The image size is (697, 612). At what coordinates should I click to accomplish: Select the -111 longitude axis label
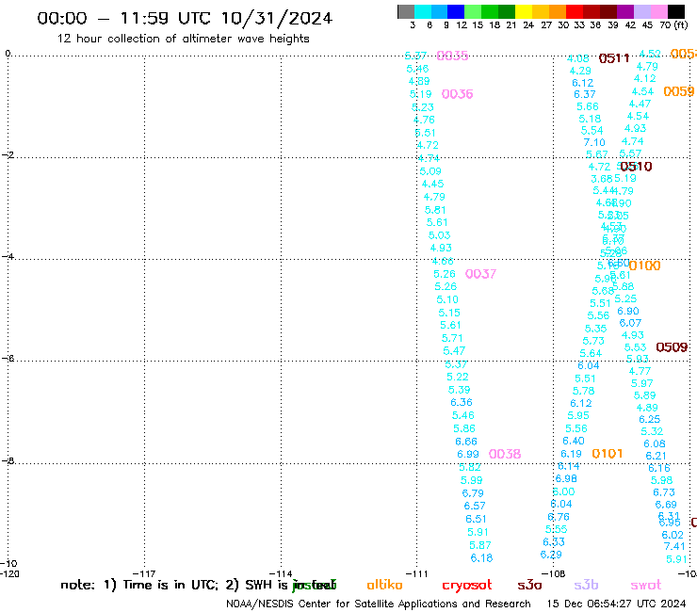coord(416,573)
